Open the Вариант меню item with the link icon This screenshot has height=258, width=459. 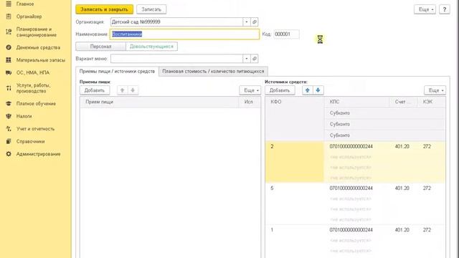click(x=255, y=59)
